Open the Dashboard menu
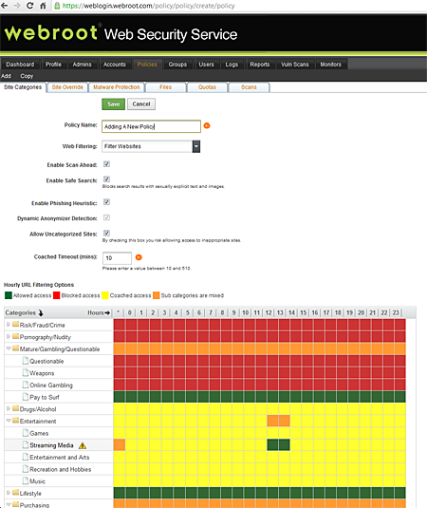The width and height of the screenshot is (427, 508). click(20, 65)
